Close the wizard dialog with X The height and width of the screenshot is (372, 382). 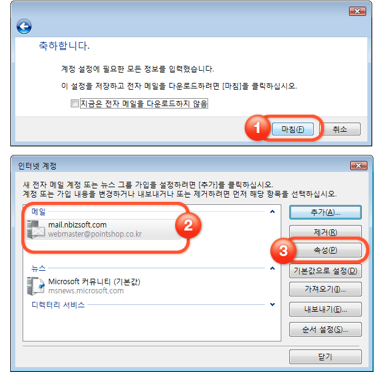357,12
